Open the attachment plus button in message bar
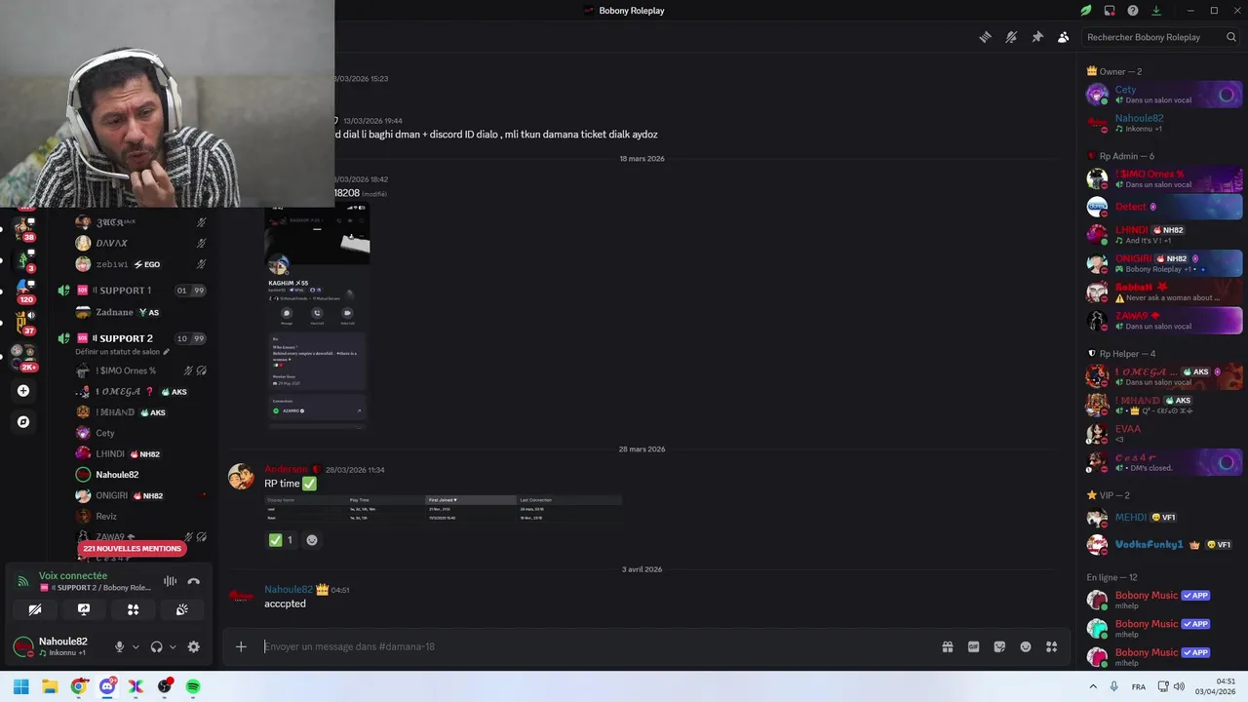The image size is (1248, 702). (x=241, y=646)
